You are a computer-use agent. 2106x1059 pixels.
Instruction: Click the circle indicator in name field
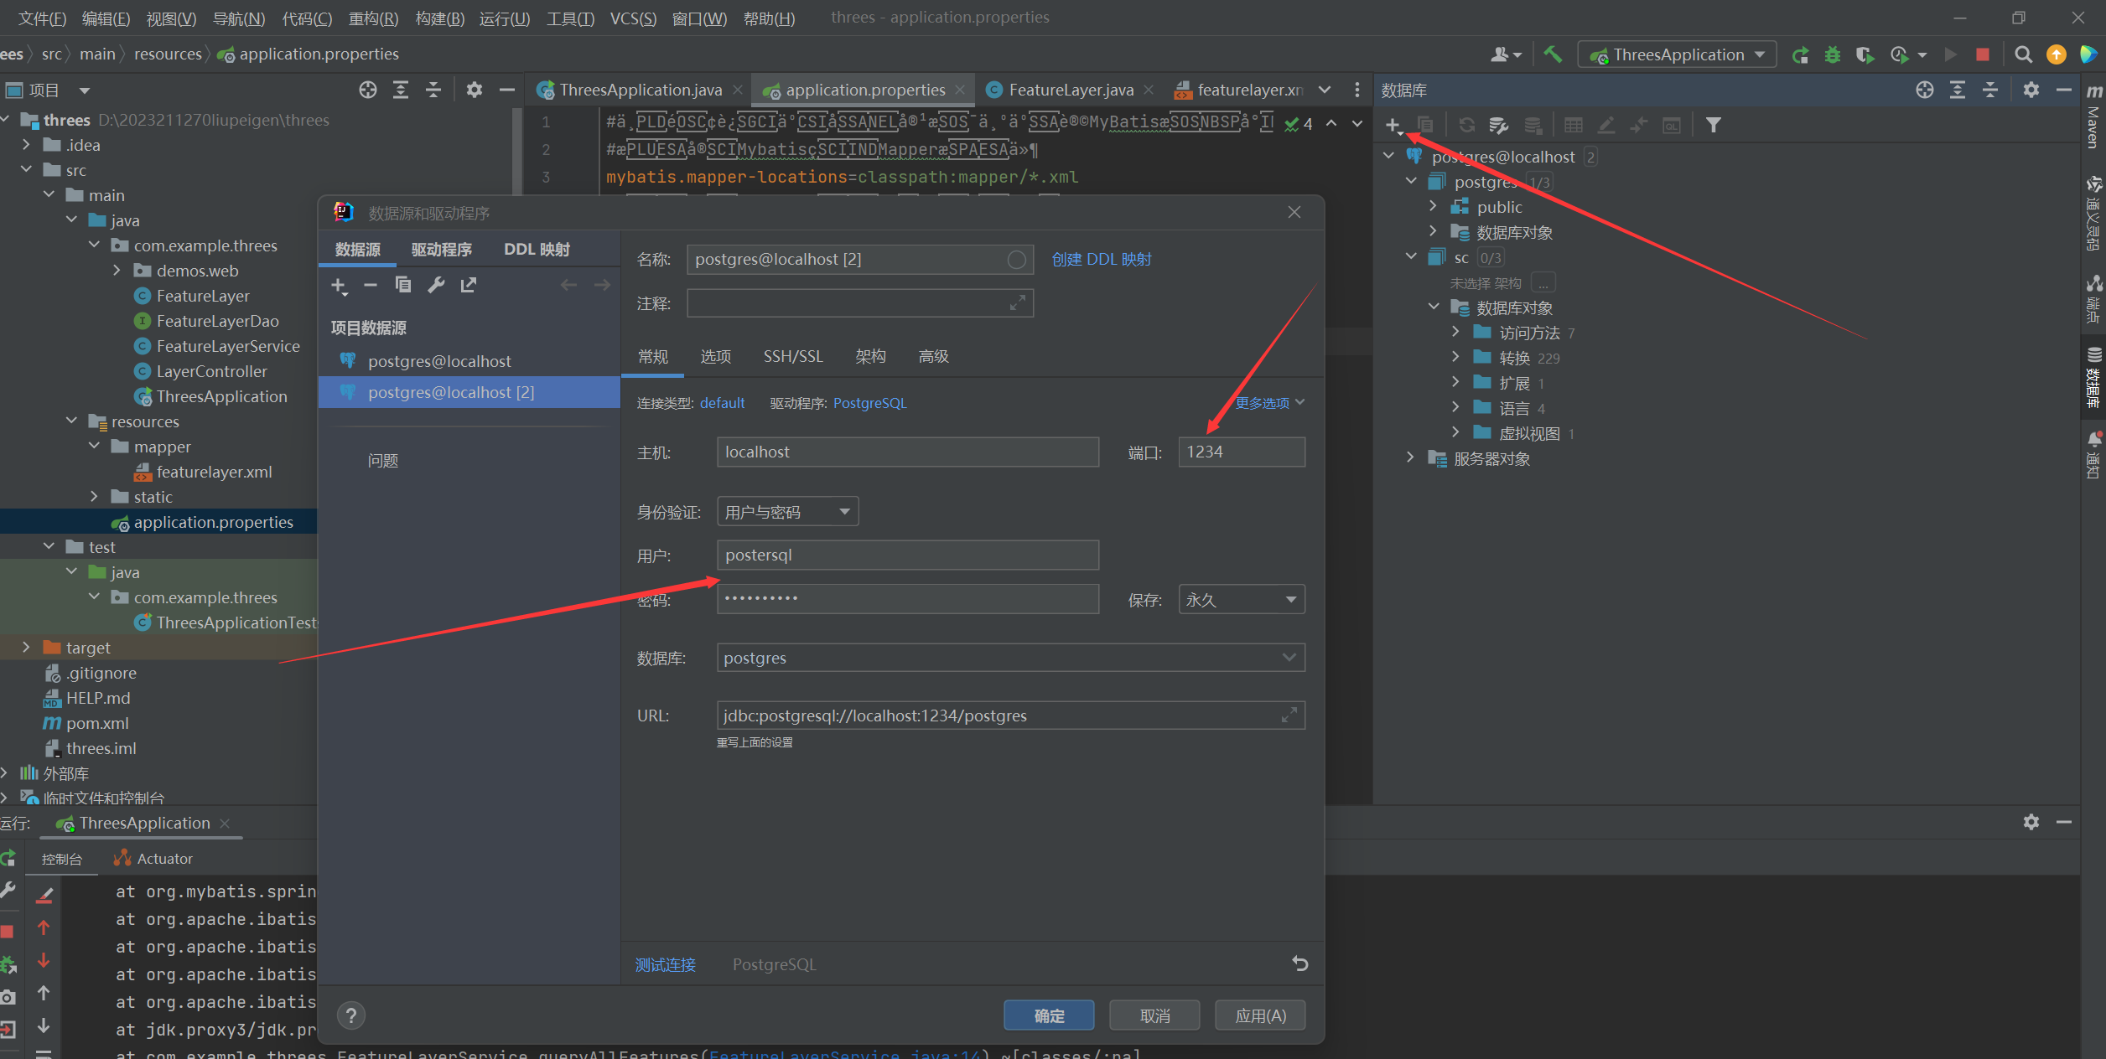(1016, 260)
